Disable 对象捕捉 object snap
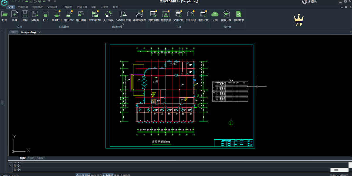The image size is (352, 176). click(x=107, y=175)
